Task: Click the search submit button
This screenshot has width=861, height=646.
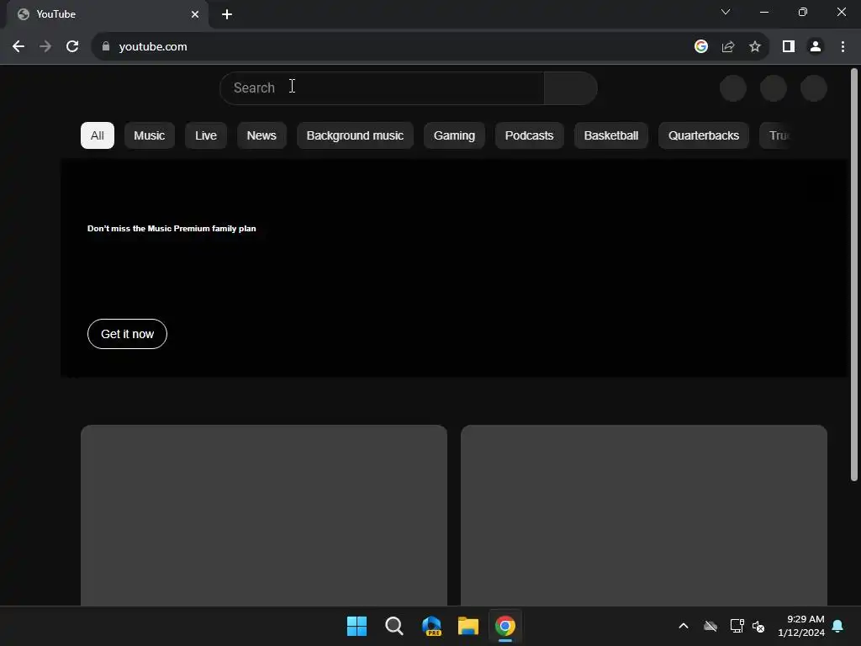Action: [571, 87]
